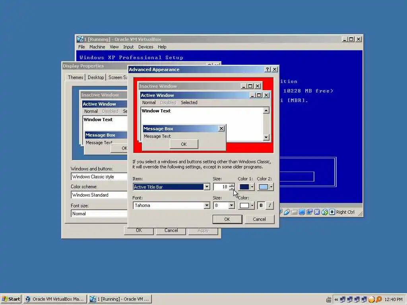The width and height of the screenshot is (407, 305).
Task: Open the Machine menu in VirtualBox window
Action: pos(97,47)
